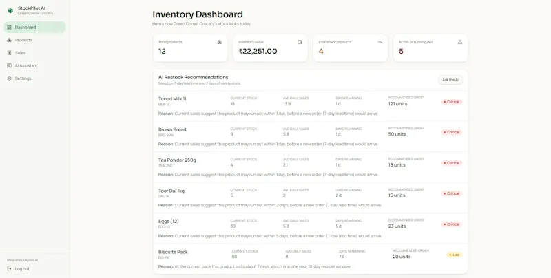Open the Sales section
Screen dimensions: 551x278
(35, 53)
